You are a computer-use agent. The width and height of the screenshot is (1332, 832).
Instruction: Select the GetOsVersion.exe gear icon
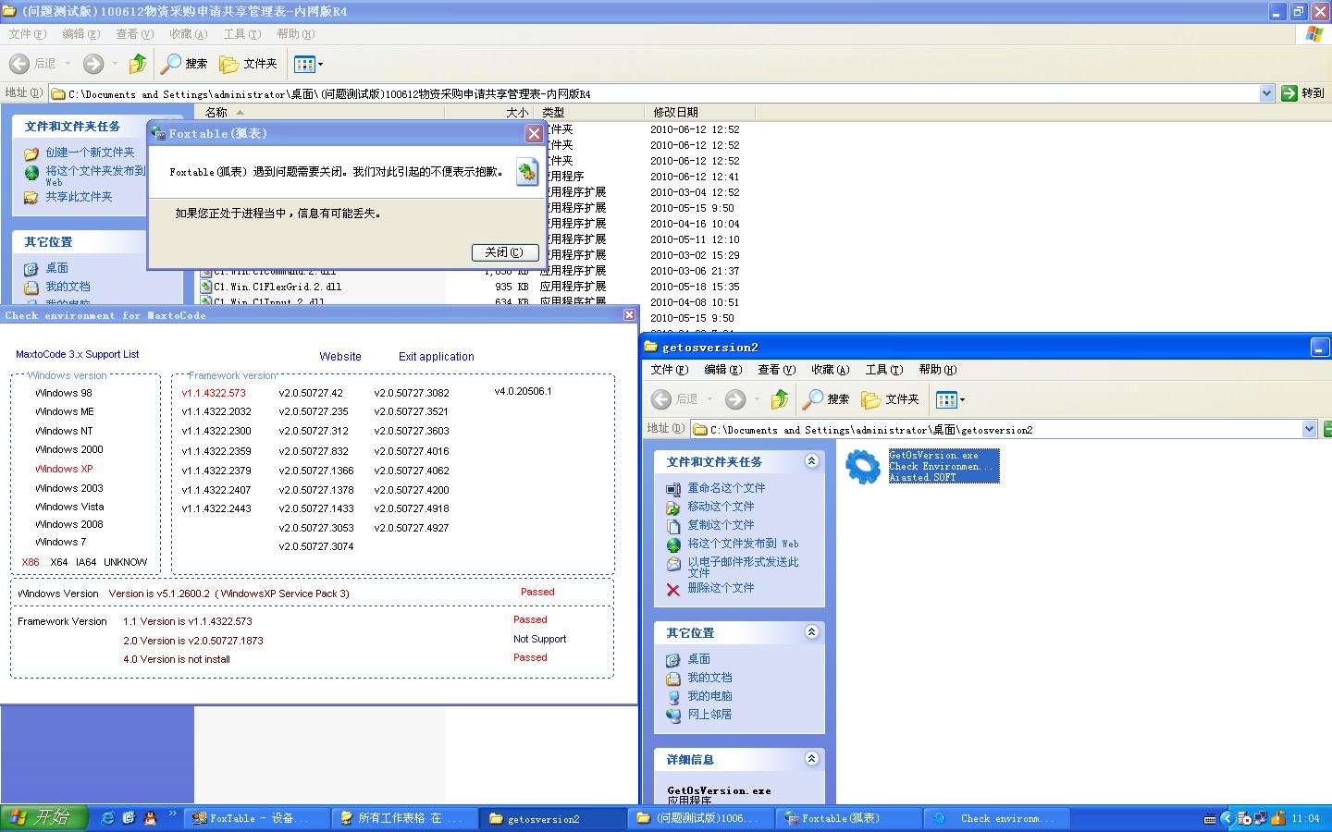(863, 467)
